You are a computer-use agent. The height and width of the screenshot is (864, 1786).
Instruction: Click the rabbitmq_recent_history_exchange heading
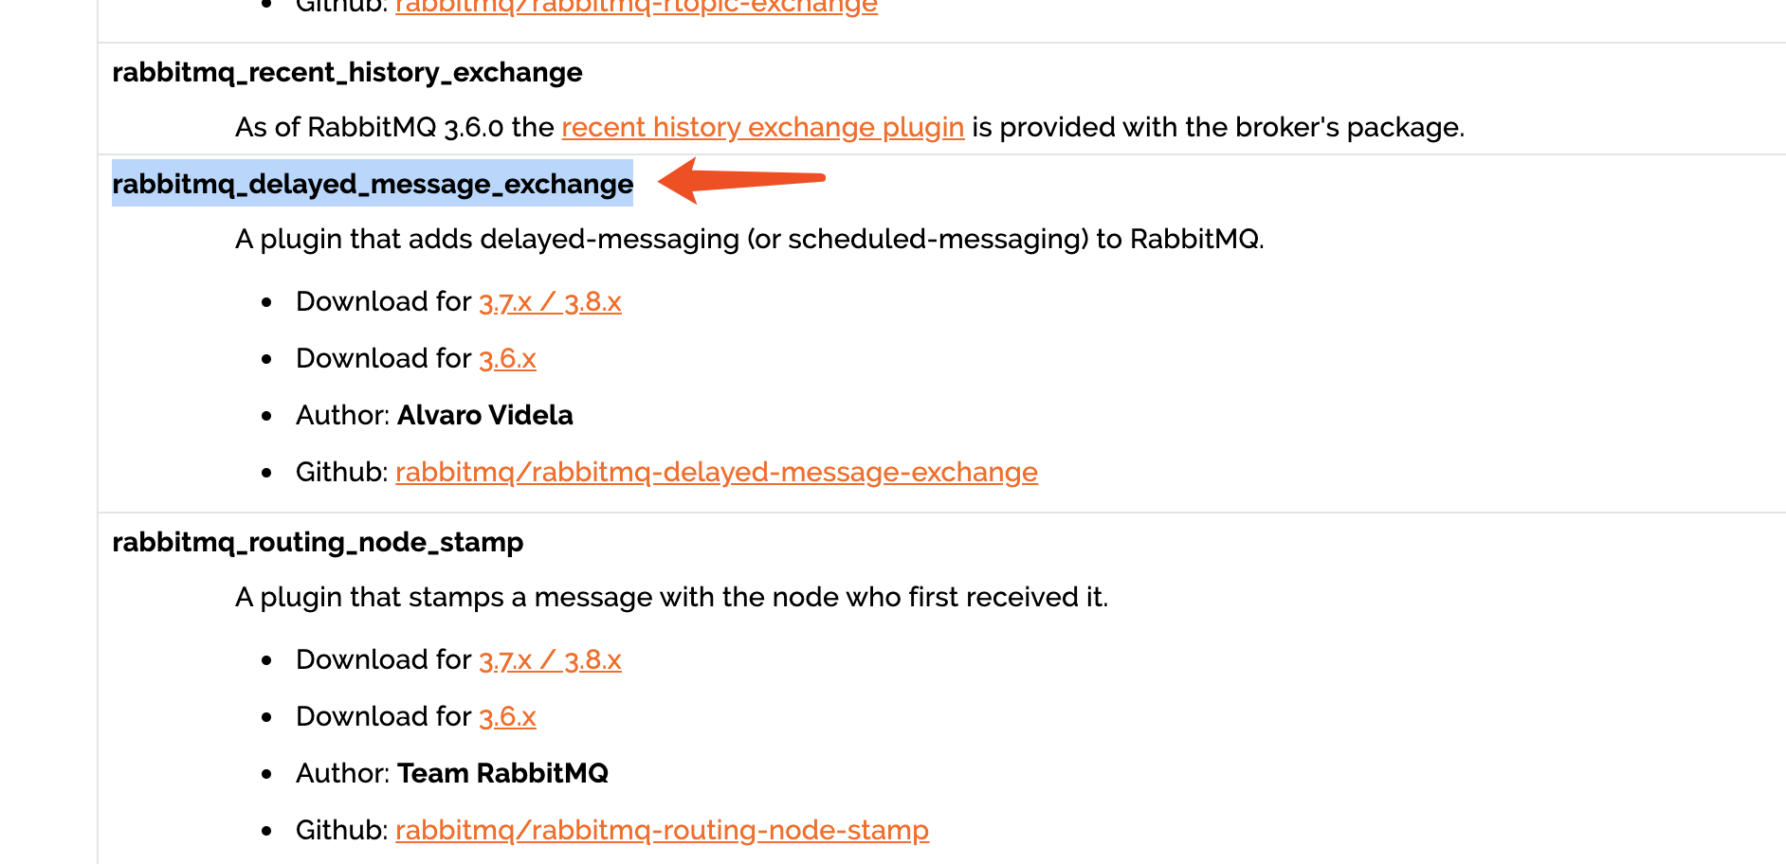pyautogui.click(x=347, y=73)
